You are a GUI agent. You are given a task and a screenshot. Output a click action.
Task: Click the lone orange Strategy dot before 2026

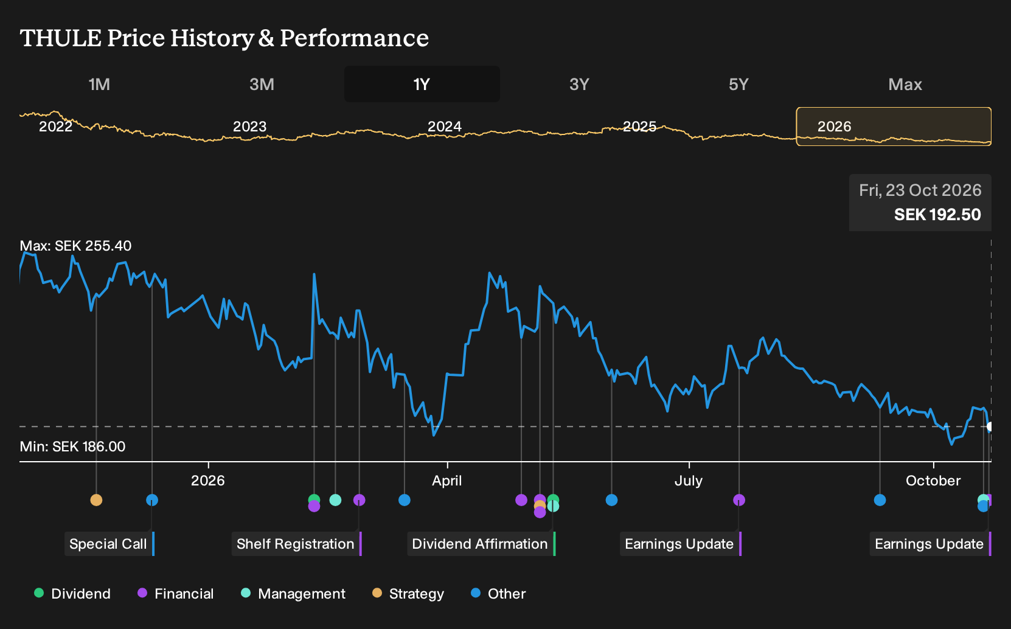tap(96, 500)
